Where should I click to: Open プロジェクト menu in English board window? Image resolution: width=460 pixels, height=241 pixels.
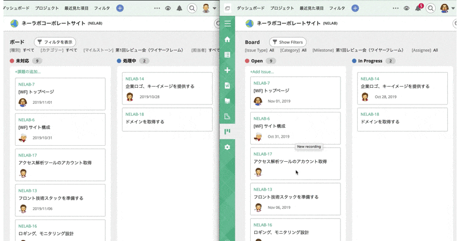[282, 9]
